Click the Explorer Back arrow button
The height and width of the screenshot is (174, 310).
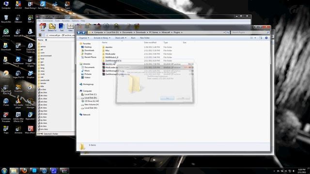[79, 32]
